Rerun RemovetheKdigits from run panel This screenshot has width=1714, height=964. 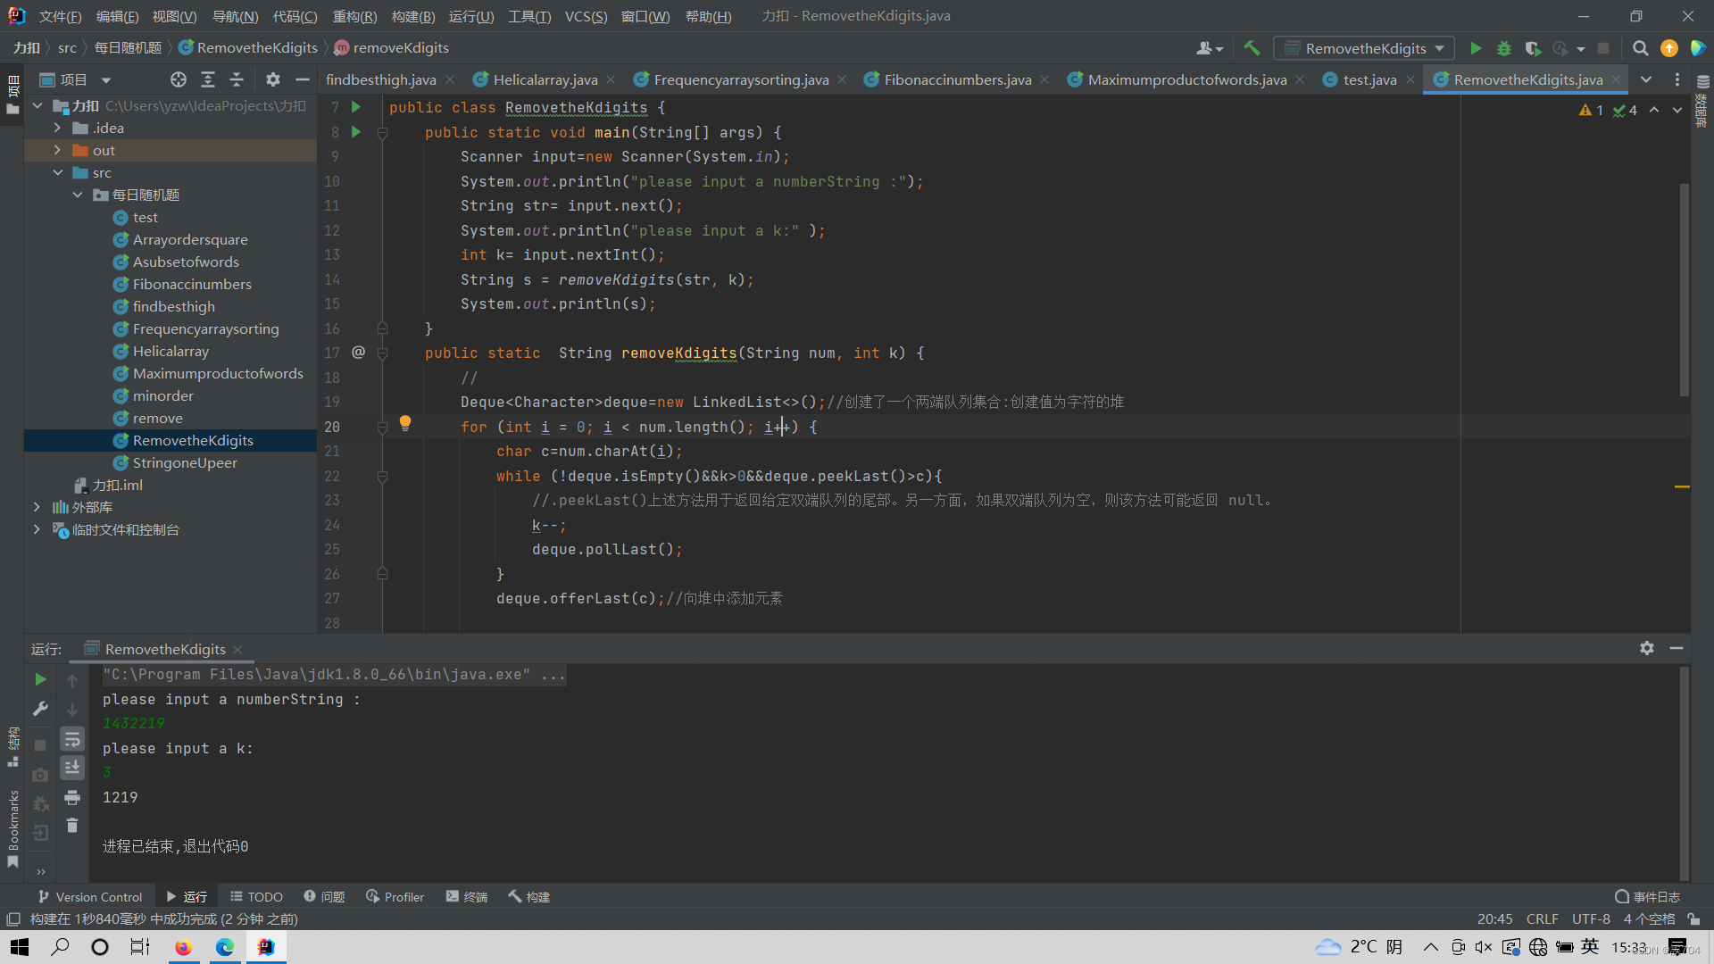40,680
